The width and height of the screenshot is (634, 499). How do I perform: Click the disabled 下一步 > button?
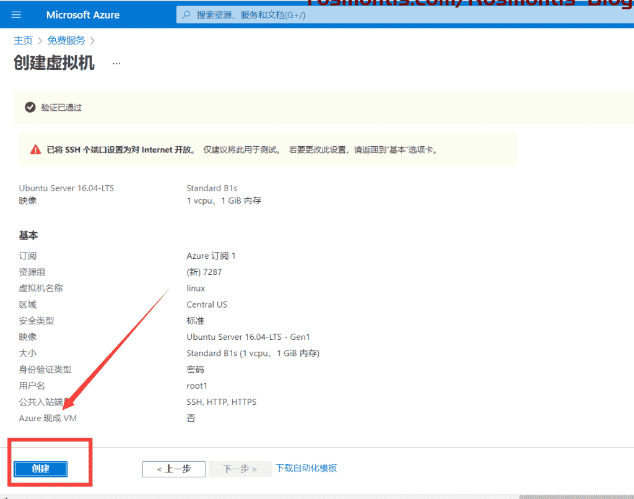click(x=240, y=469)
